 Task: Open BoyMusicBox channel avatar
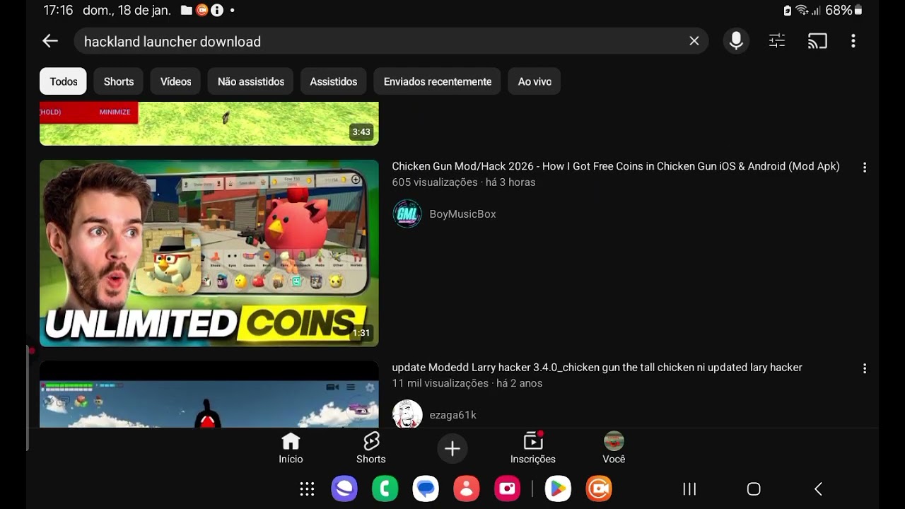[x=407, y=213]
